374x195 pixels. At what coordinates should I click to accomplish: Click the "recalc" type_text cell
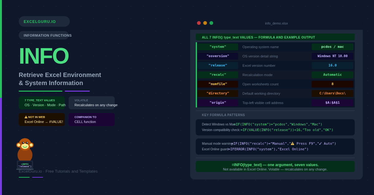(x=218, y=75)
